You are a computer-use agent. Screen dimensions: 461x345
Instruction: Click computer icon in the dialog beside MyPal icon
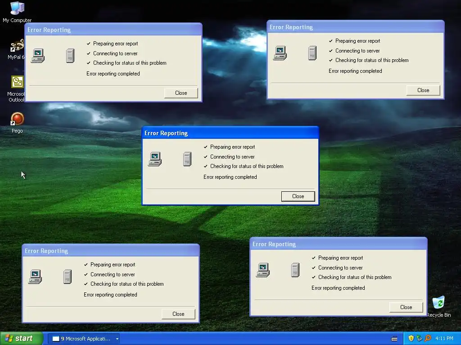pos(38,56)
